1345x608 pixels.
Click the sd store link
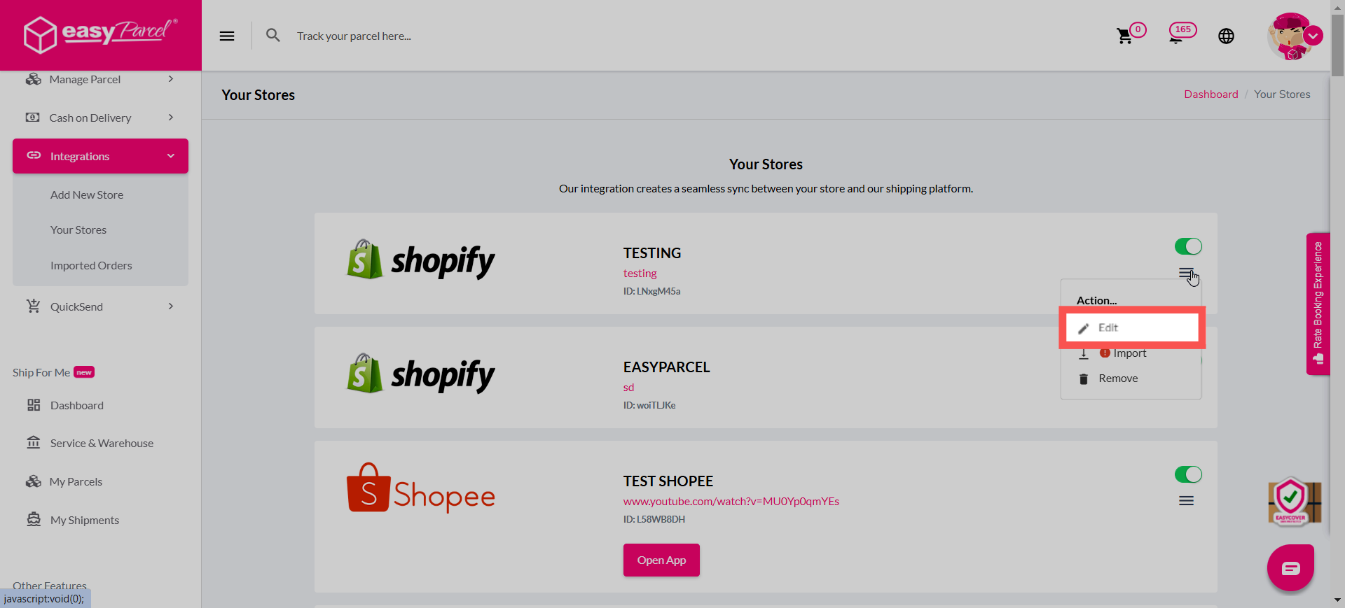628,387
